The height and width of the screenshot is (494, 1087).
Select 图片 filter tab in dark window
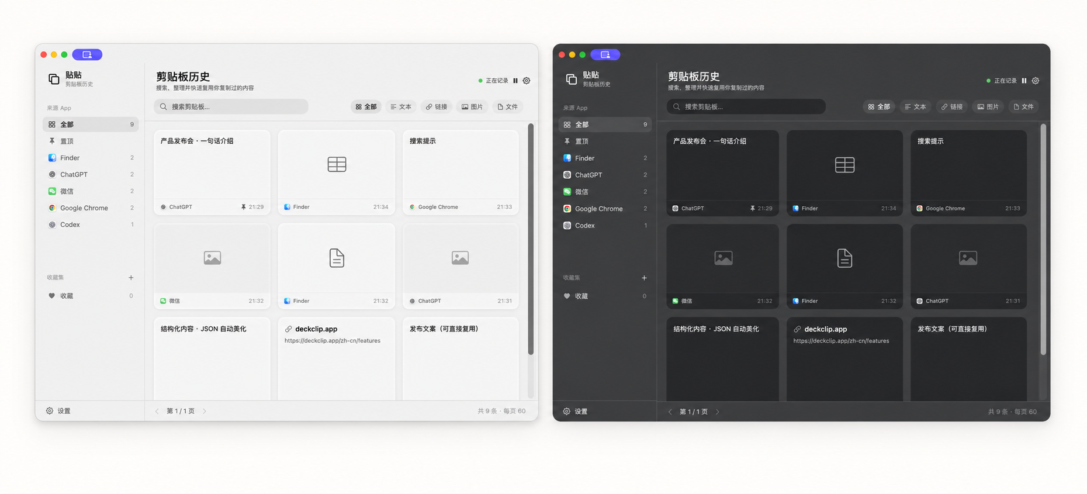click(988, 107)
